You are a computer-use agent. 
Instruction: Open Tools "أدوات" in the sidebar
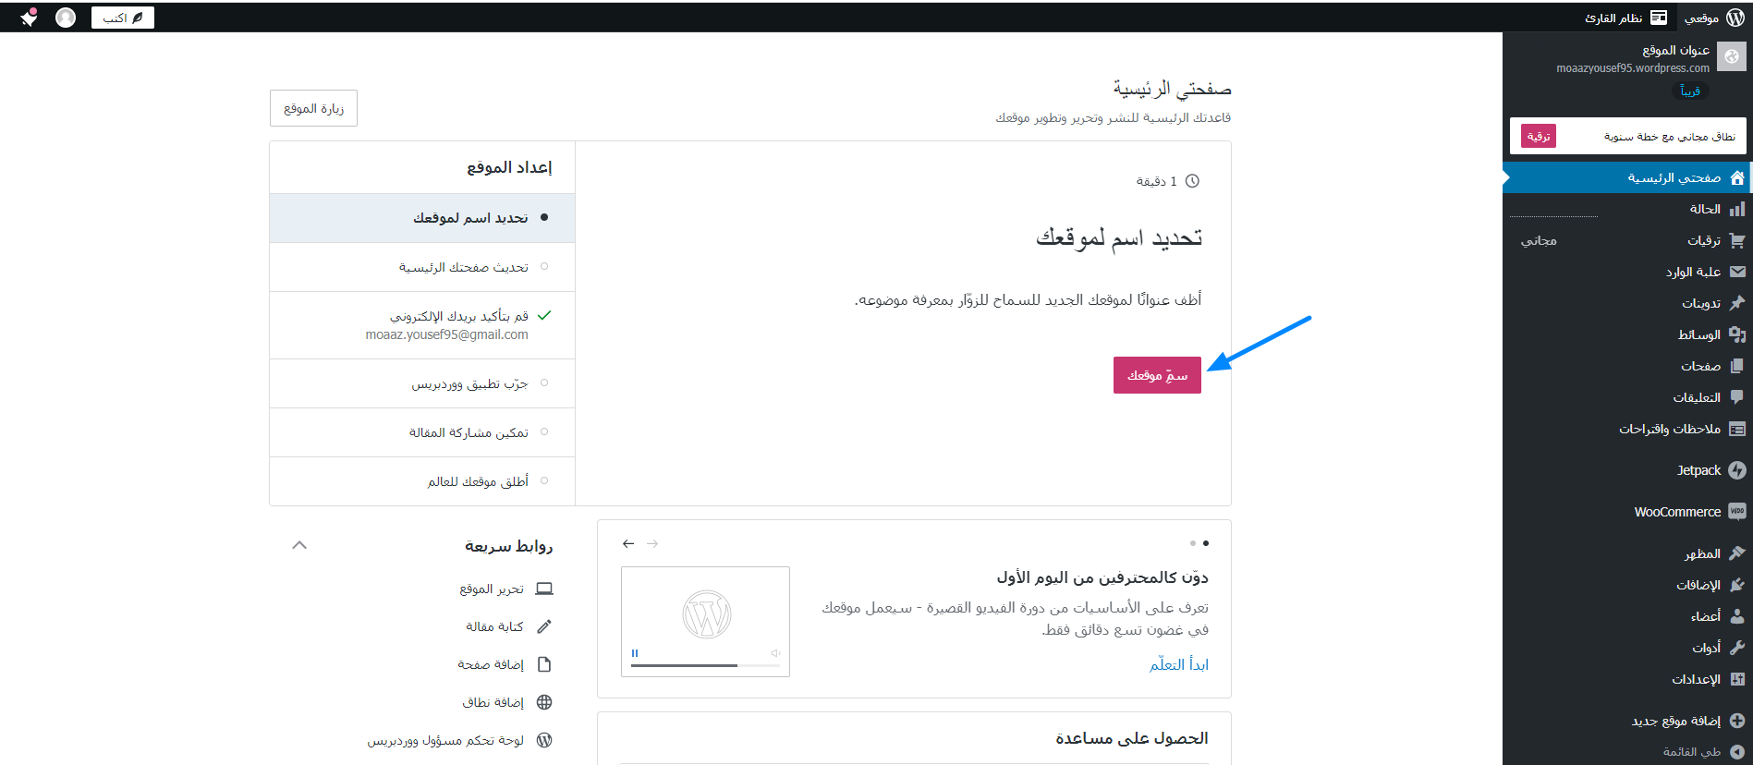tap(1626, 648)
